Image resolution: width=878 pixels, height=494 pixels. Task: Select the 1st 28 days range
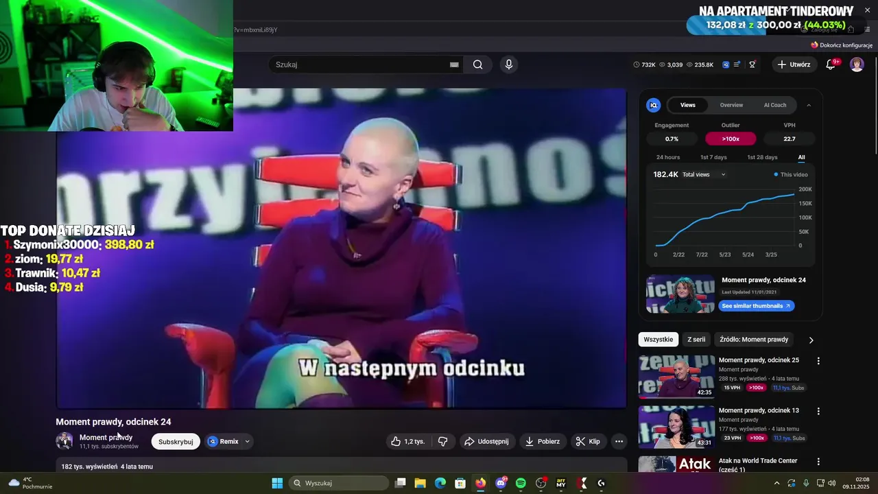(x=762, y=157)
